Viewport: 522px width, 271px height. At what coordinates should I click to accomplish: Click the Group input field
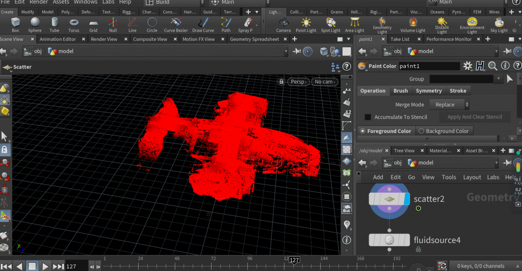click(461, 79)
